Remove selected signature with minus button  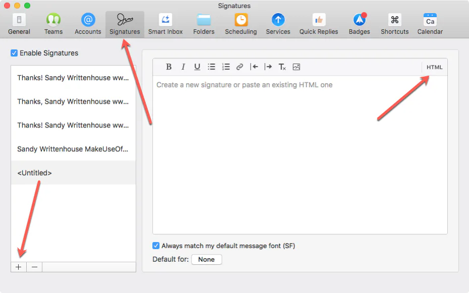[x=34, y=267]
